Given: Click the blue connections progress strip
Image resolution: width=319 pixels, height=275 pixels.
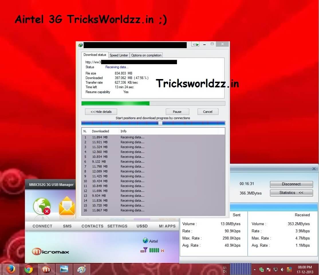Looking at the screenshot, I should pyautogui.click(x=153, y=123).
